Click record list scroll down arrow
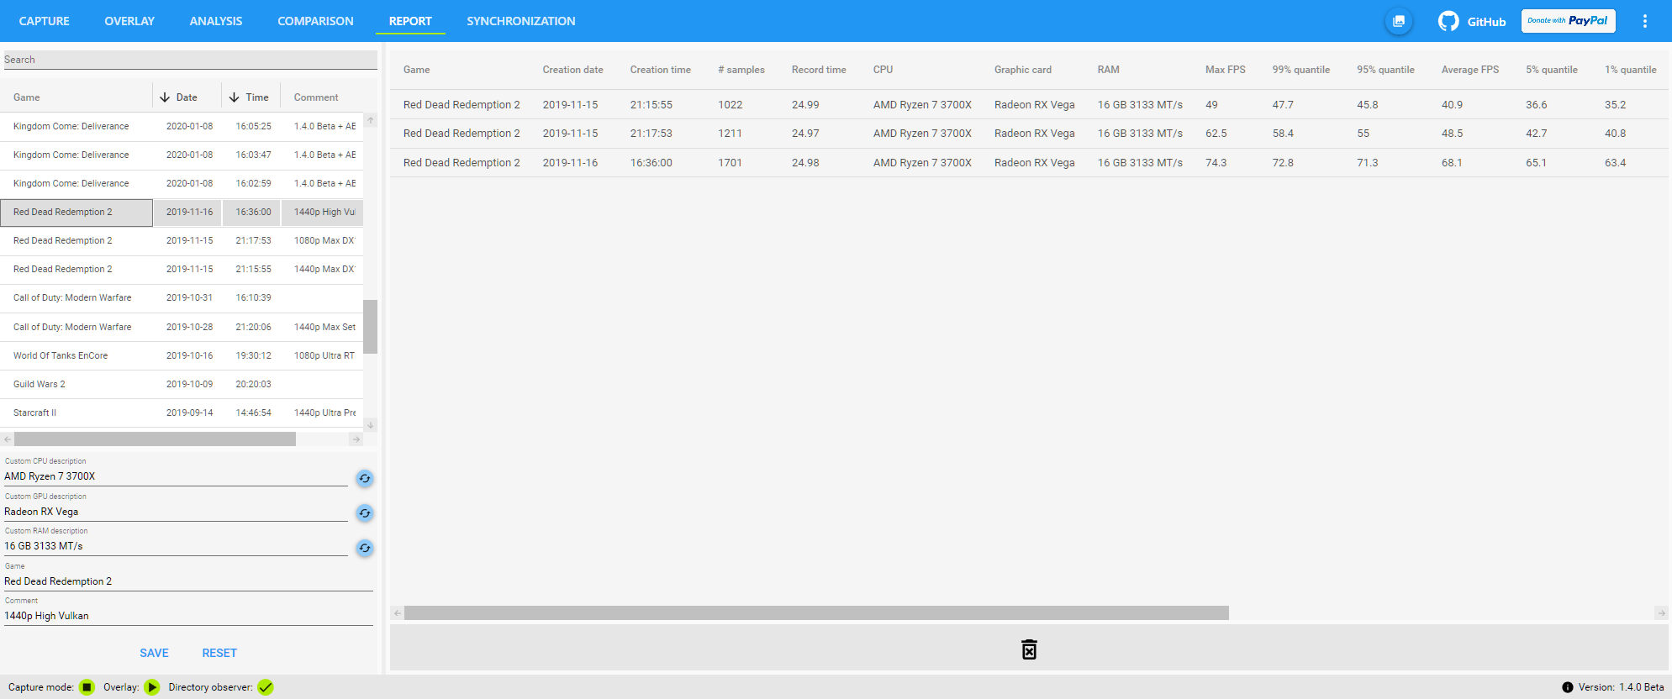Screen dimensions: 1672x699 click(x=371, y=425)
